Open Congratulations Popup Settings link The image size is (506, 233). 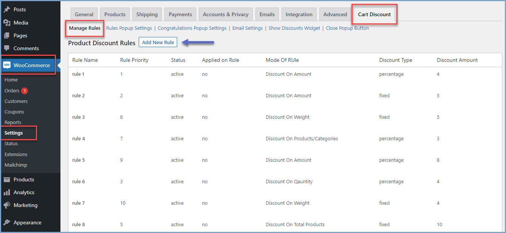[x=192, y=28]
